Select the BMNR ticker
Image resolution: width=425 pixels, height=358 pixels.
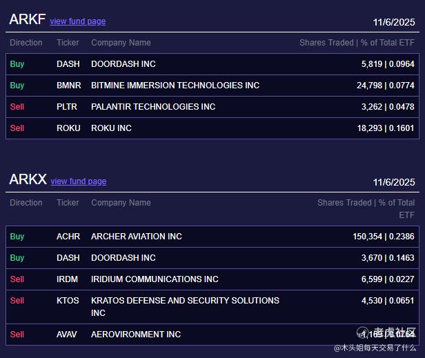tap(69, 86)
